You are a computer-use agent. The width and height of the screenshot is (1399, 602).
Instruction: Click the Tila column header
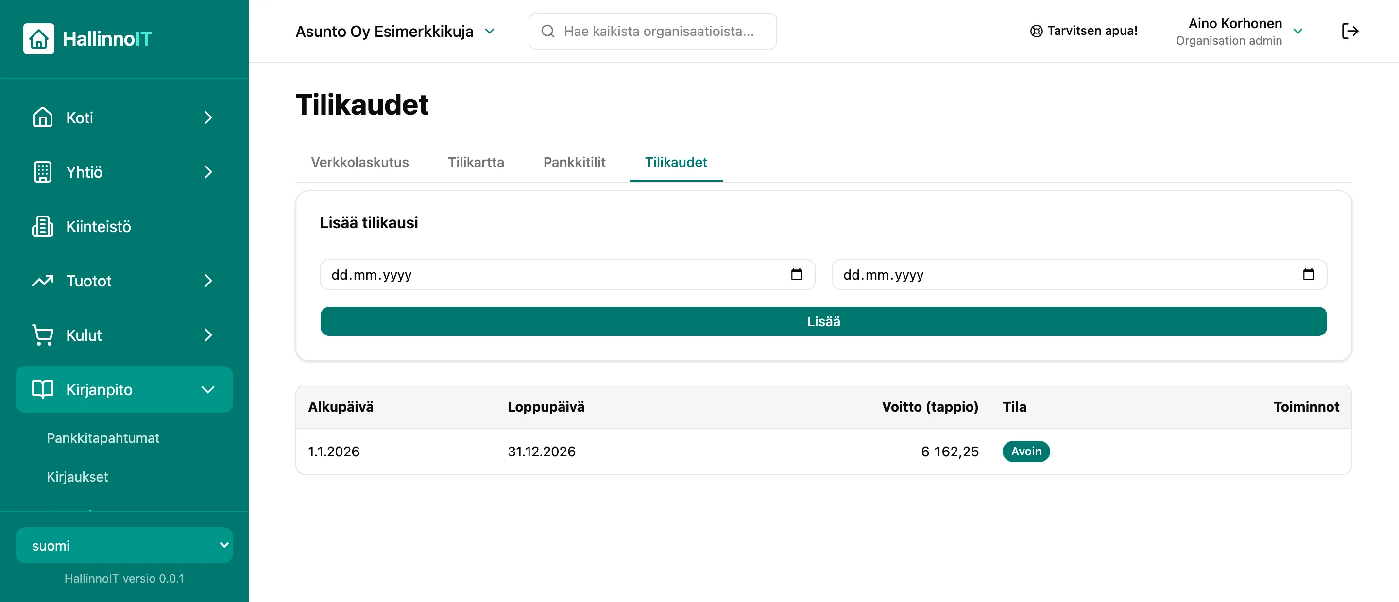coord(1014,407)
